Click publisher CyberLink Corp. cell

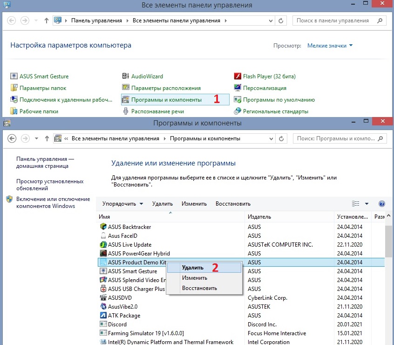[x=267, y=298]
